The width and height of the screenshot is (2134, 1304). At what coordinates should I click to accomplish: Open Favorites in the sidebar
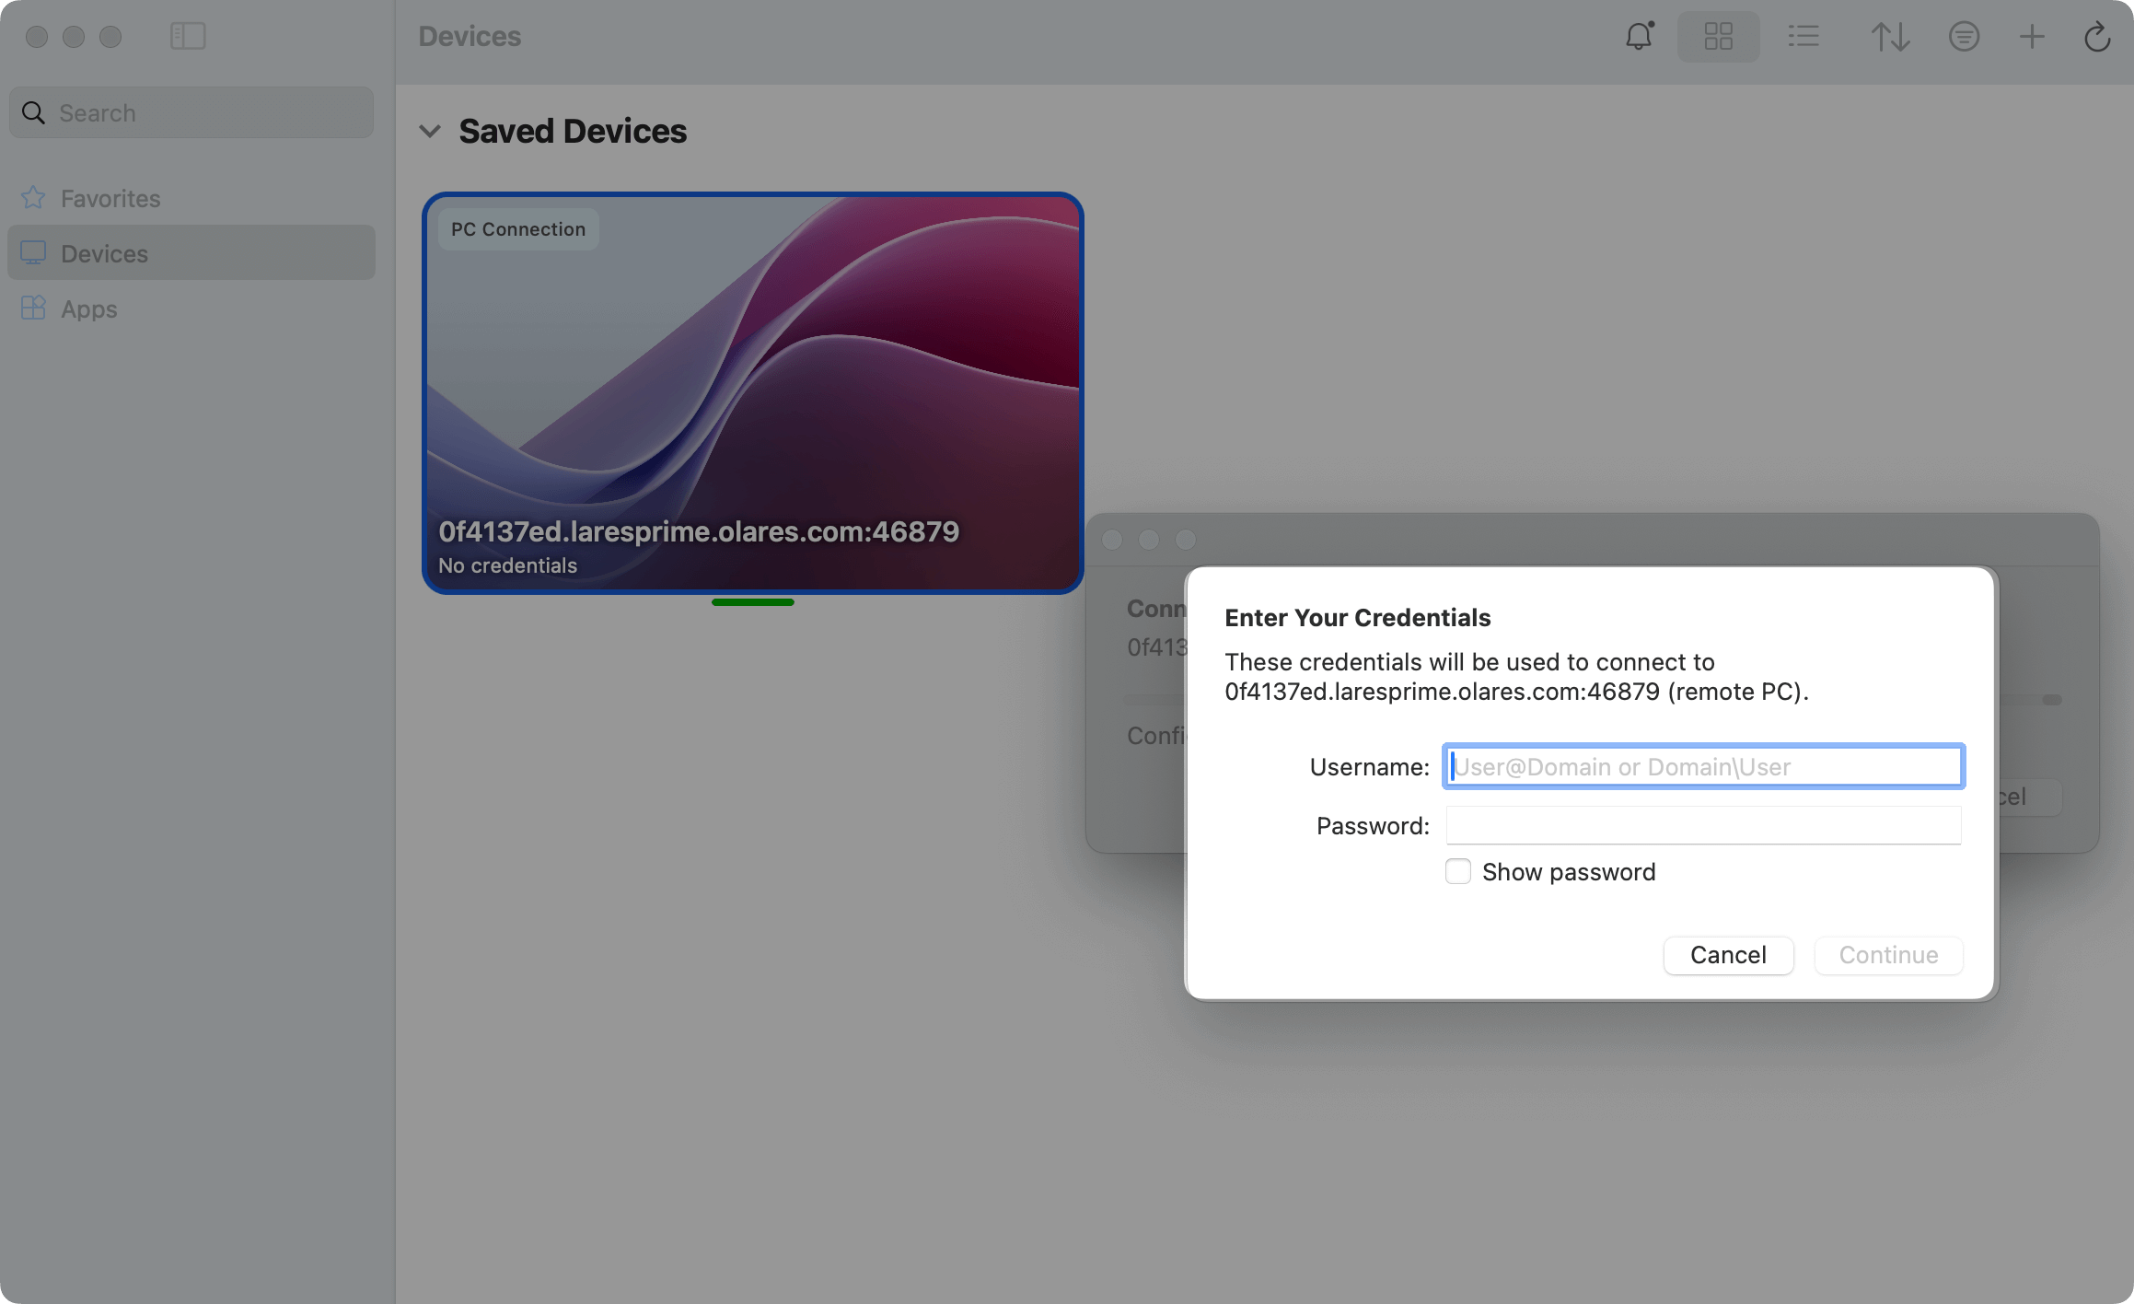pos(110,198)
